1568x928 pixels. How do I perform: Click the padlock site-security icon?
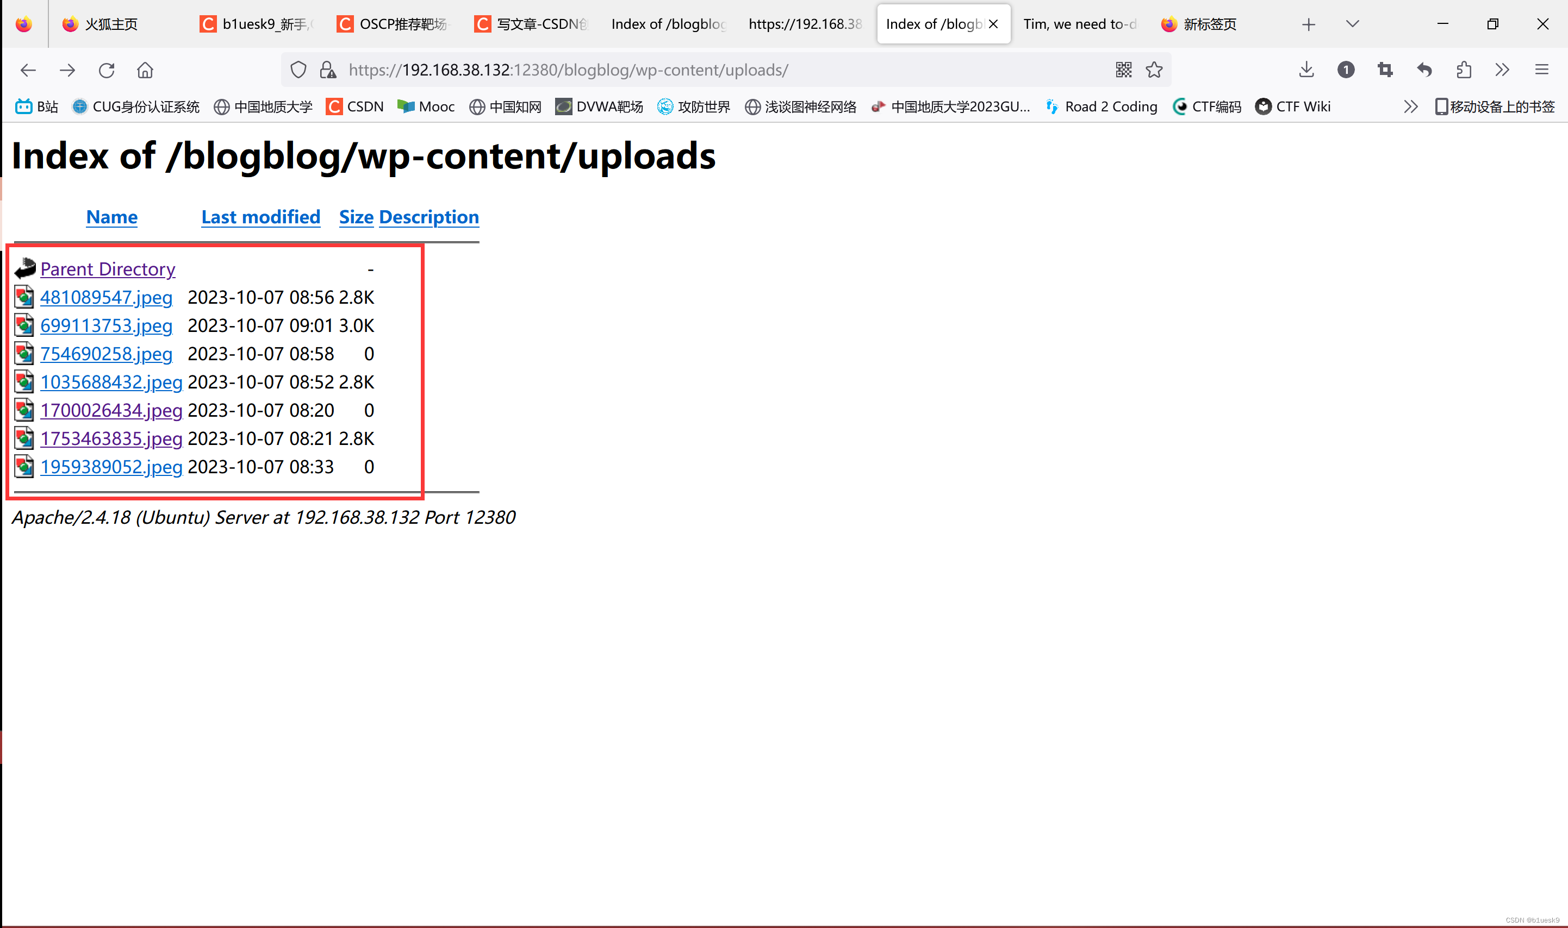point(327,70)
